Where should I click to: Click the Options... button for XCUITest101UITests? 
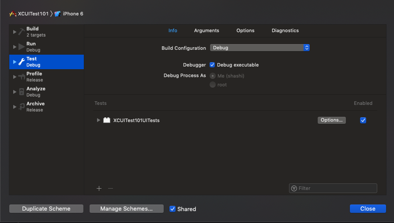pos(332,120)
